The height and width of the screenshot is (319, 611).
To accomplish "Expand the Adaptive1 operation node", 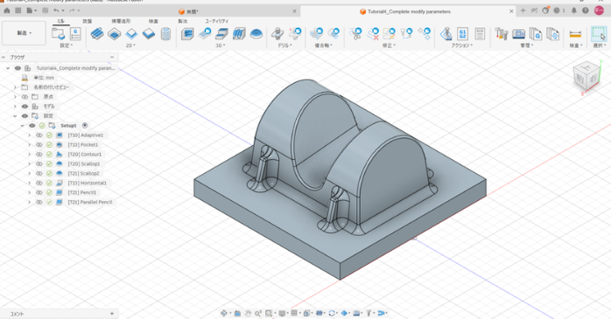I will click(29, 135).
